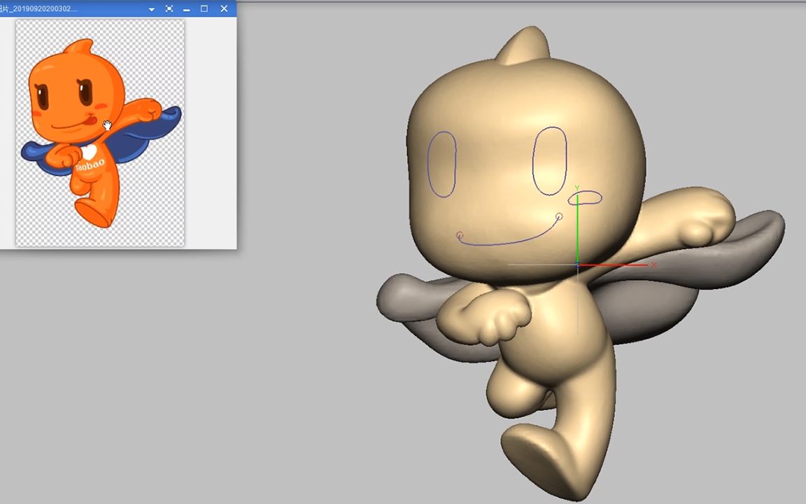Click the fullscreen icon in image window title bar

[x=169, y=8]
